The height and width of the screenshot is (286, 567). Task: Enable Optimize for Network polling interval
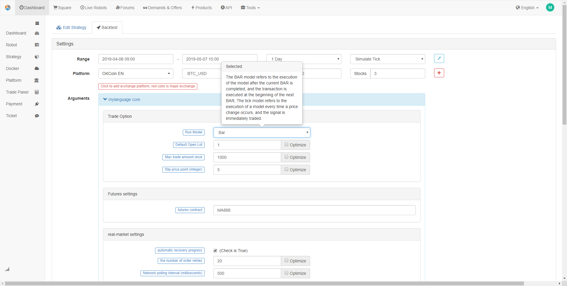coord(286,273)
